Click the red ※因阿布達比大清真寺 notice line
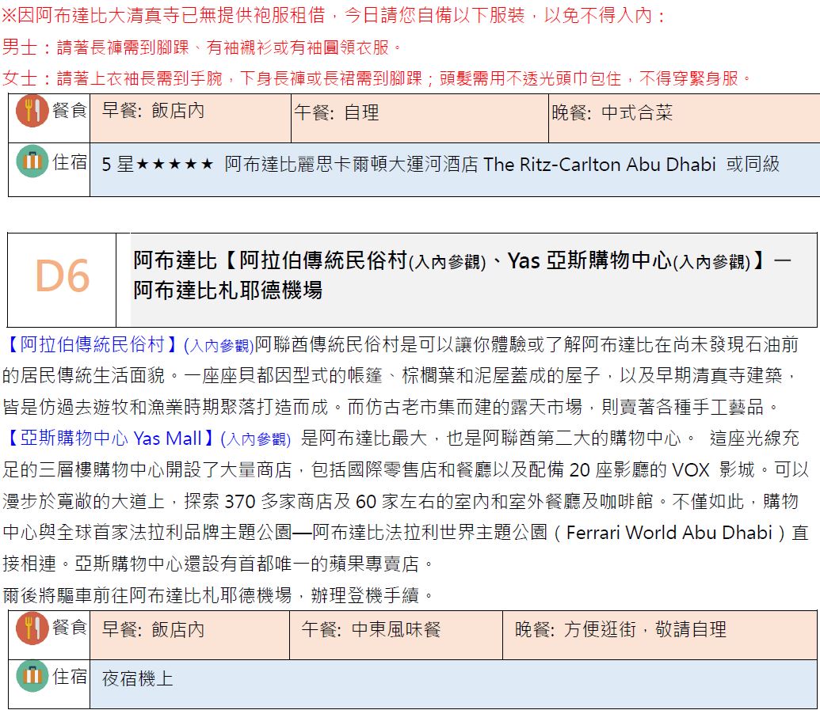This screenshot has width=820, height=710. [334, 16]
